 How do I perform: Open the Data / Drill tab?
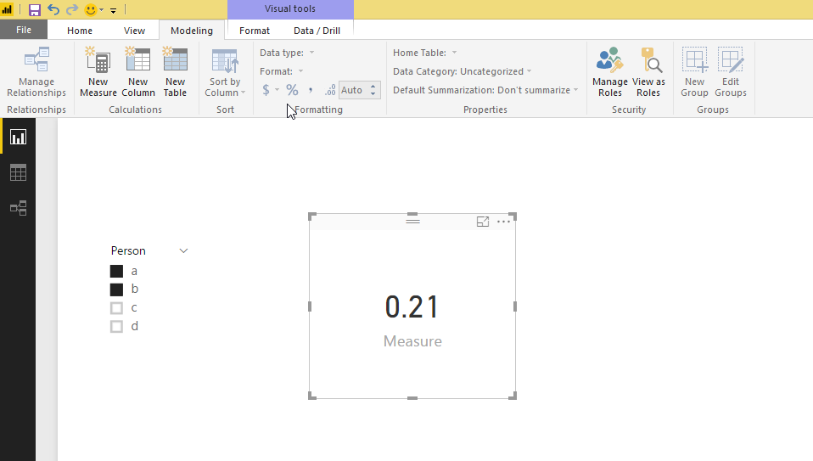click(x=317, y=31)
